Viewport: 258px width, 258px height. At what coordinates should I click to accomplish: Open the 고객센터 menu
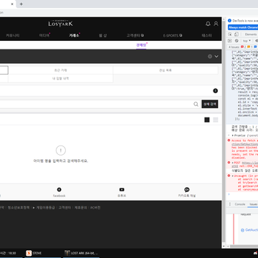click(135, 35)
